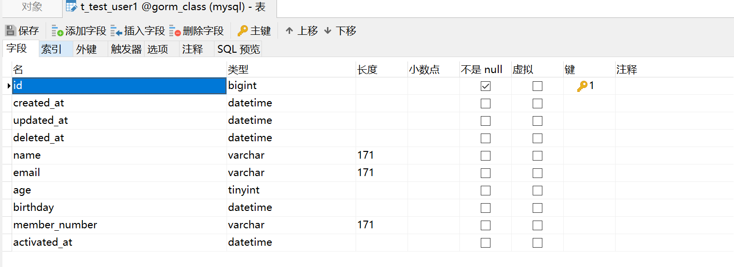Click the type cell of member_number field
The width and height of the screenshot is (734, 267).
pos(290,225)
